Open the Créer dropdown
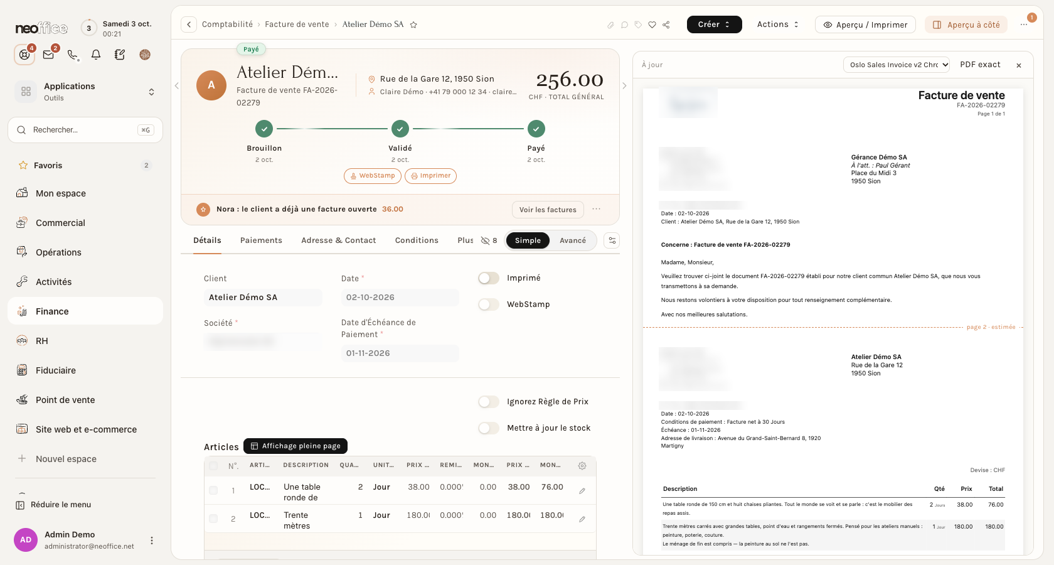 715,24
